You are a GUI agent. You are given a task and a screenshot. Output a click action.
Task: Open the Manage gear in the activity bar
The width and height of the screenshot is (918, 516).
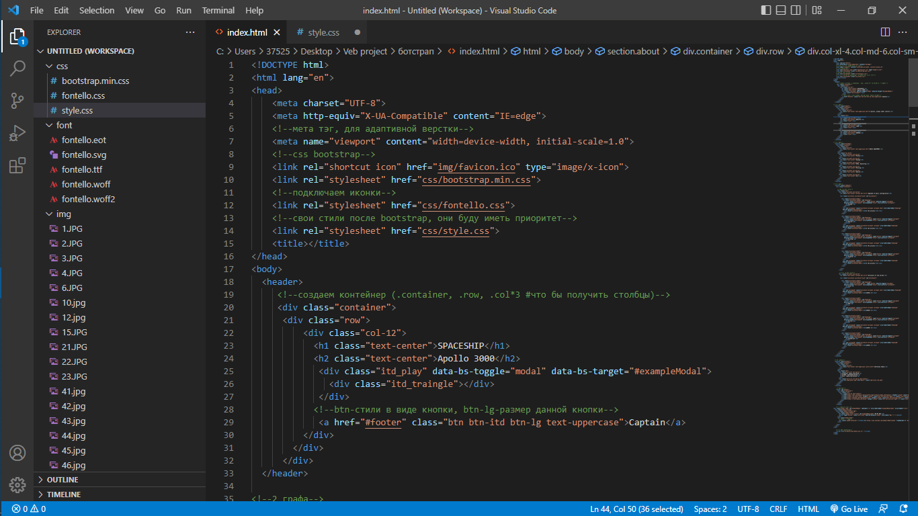[17, 484]
